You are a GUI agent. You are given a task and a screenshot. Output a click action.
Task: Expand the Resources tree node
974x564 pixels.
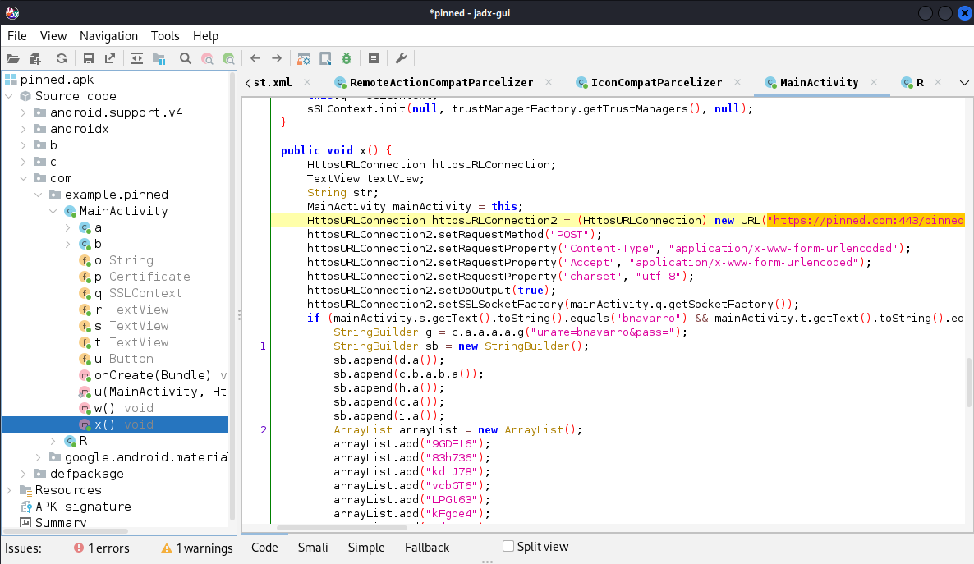[x=9, y=490]
